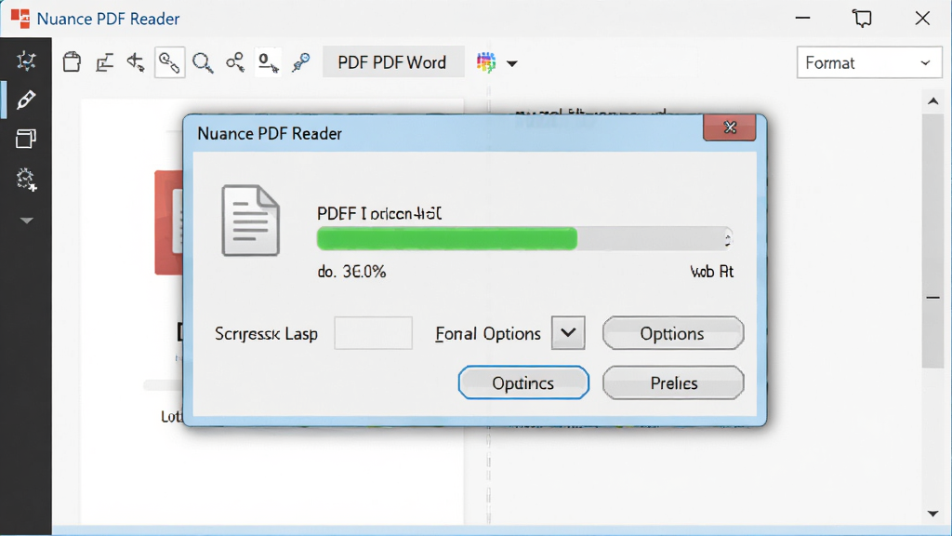Click the scrollbar down arrow
This screenshot has height=536, width=952.
tap(933, 514)
